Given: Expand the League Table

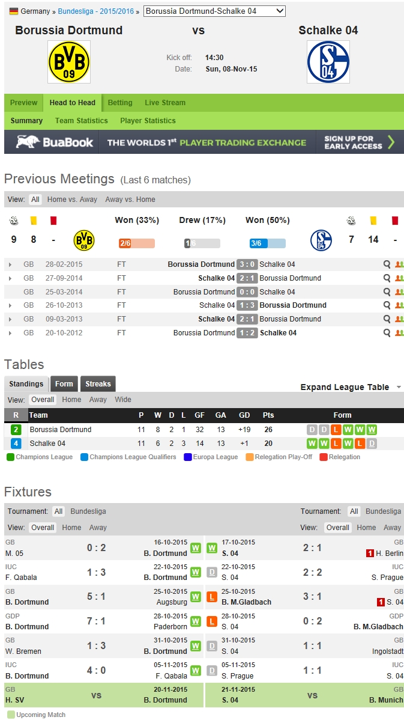Looking at the screenshot, I should coord(351,387).
